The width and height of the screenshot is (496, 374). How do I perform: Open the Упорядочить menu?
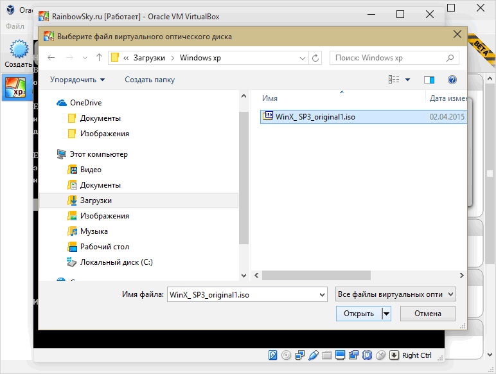78,80
